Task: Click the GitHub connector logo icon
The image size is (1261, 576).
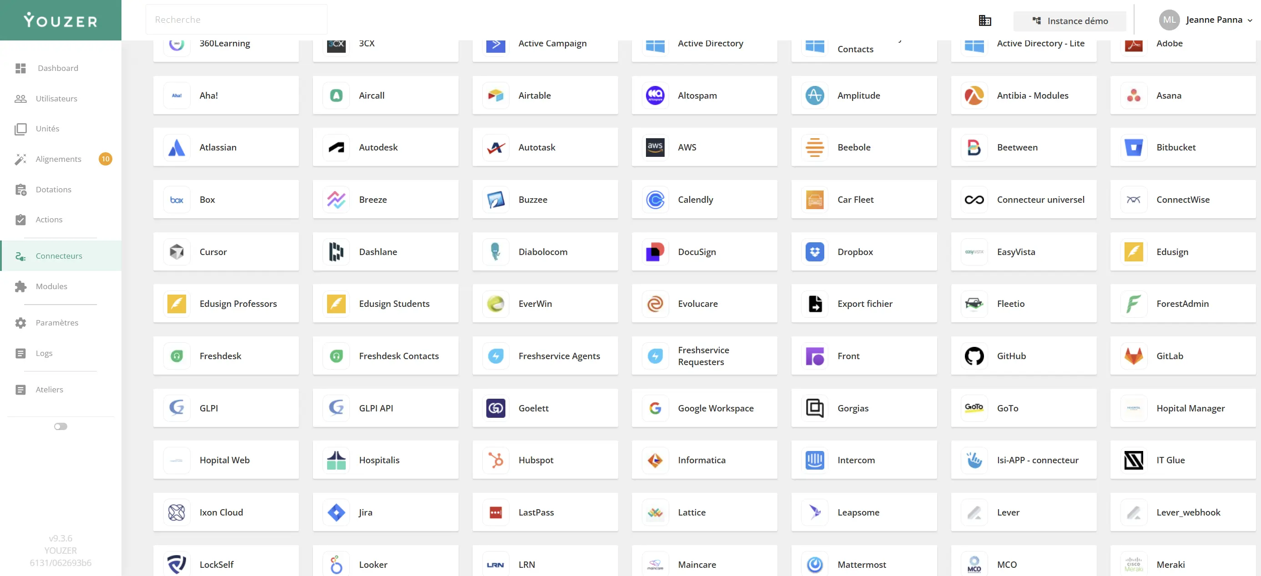Action: [x=973, y=356]
